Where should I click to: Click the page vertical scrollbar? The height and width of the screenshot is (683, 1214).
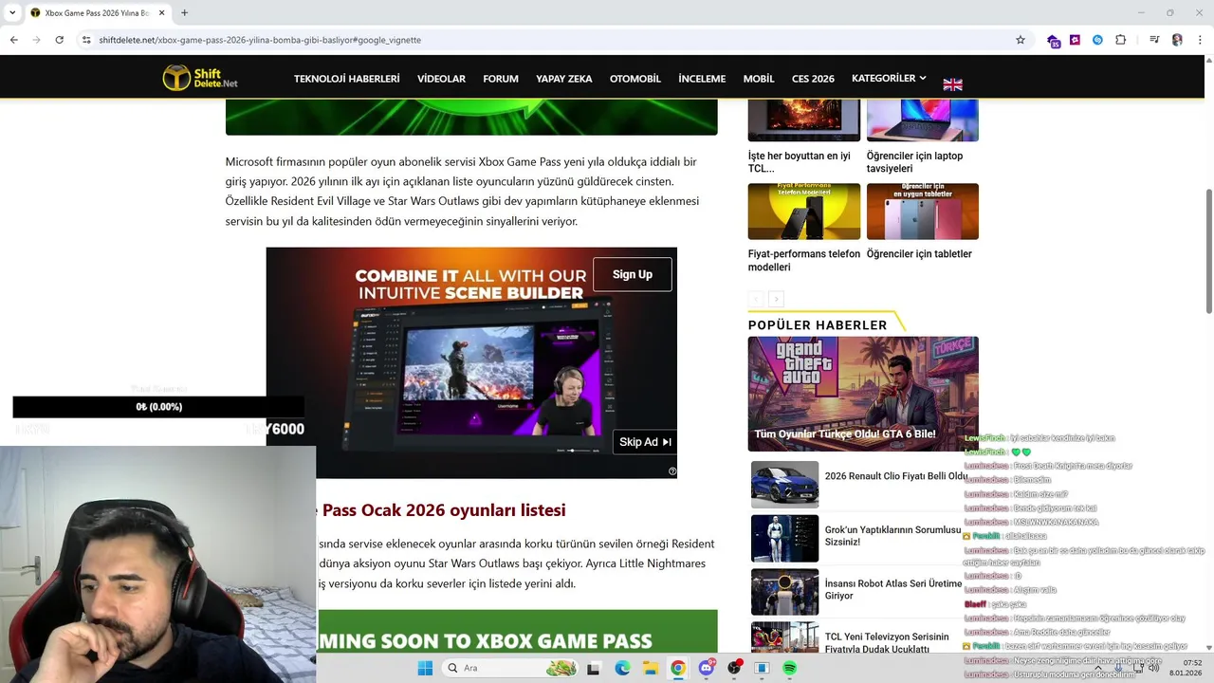[x=1208, y=251]
